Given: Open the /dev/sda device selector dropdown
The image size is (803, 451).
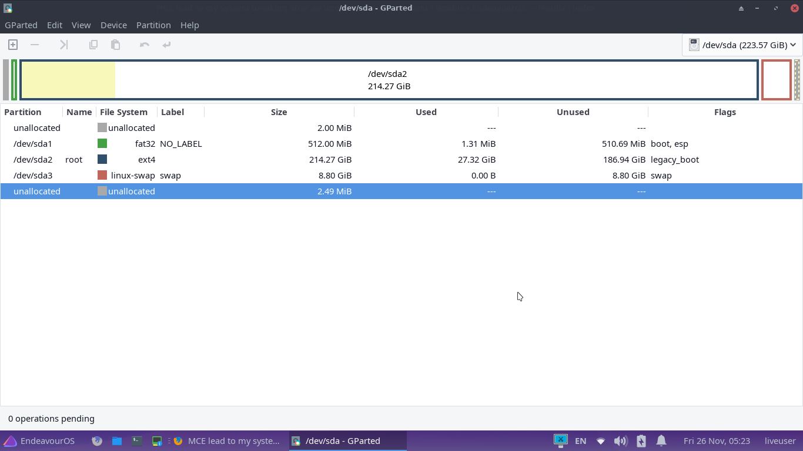Looking at the screenshot, I should (x=742, y=45).
